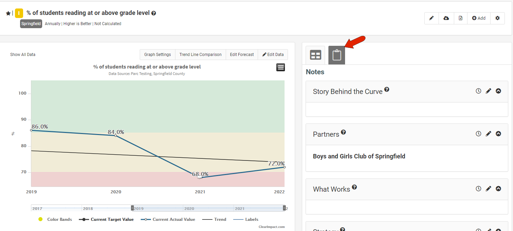Open help for Story Behind the Curve

tap(387, 90)
